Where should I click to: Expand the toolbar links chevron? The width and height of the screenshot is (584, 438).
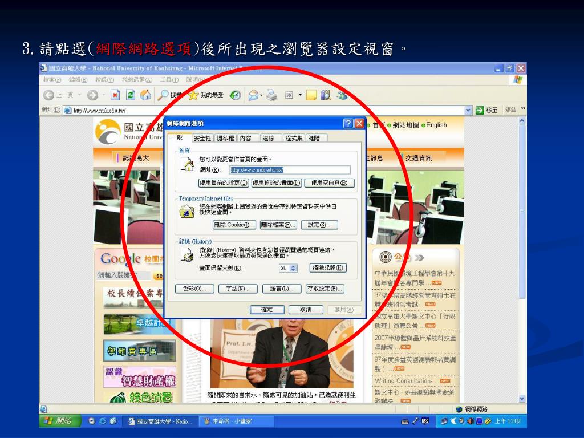point(523,108)
